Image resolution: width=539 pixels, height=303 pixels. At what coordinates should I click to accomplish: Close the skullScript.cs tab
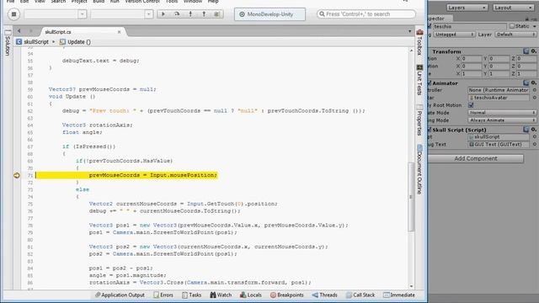(x=119, y=32)
